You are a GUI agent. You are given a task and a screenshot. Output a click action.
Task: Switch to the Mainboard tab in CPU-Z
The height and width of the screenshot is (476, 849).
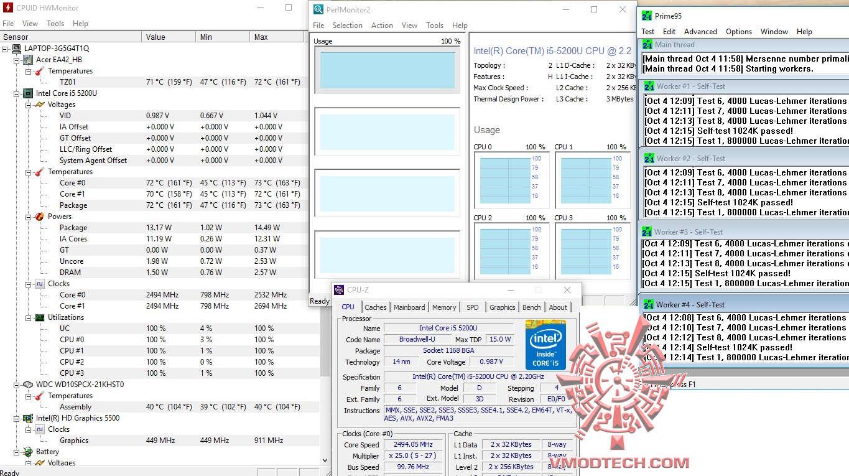click(409, 307)
